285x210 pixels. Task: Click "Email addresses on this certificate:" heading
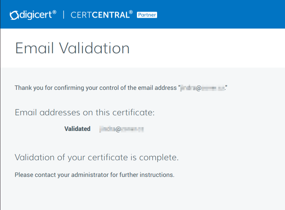[x=84, y=112]
